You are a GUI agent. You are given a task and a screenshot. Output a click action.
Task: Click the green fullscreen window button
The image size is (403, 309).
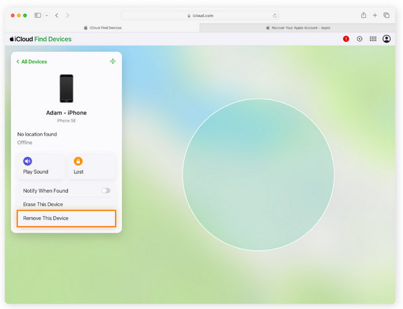pyautogui.click(x=25, y=15)
